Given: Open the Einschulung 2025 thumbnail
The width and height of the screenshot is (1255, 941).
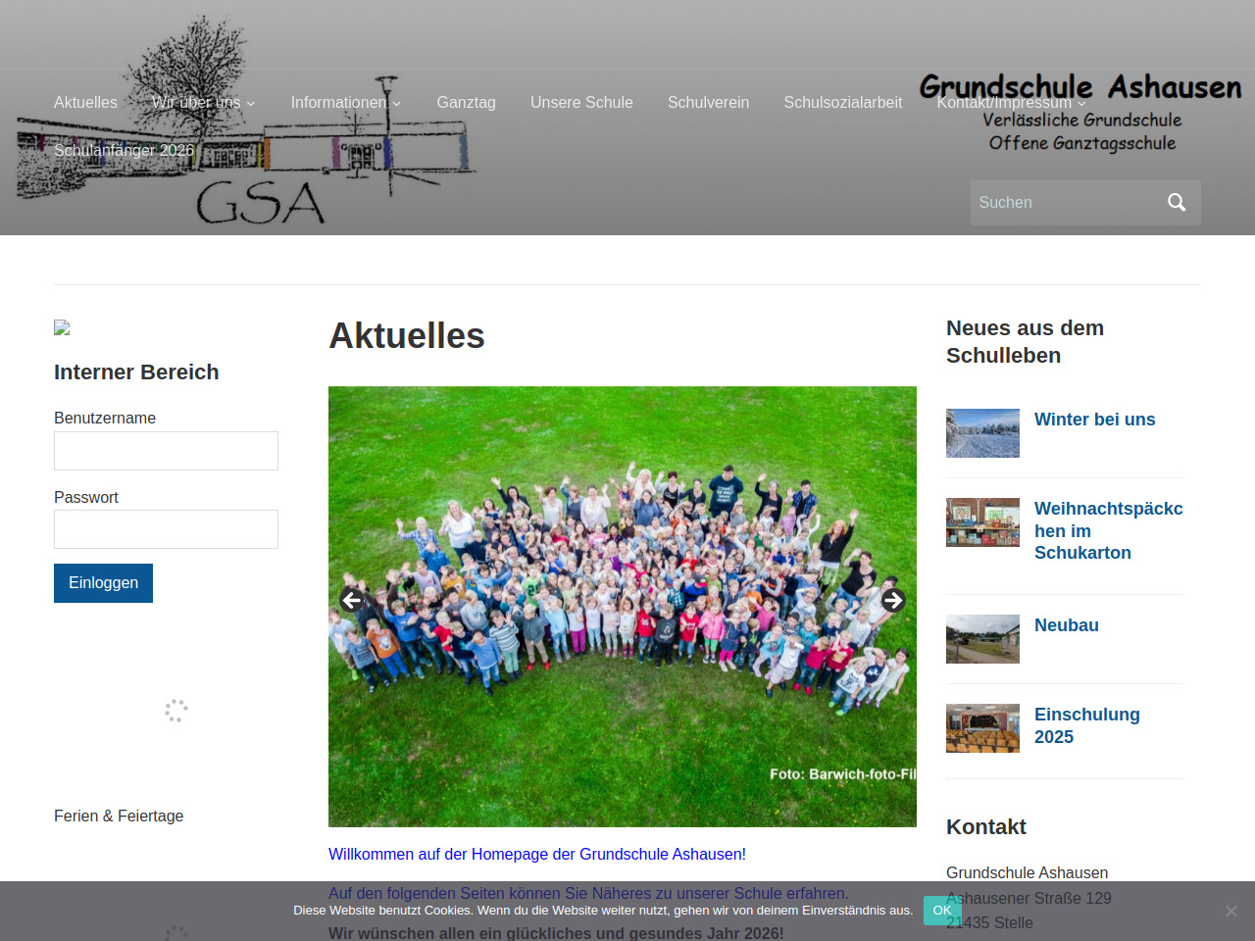Looking at the screenshot, I should tap(982, 728).
